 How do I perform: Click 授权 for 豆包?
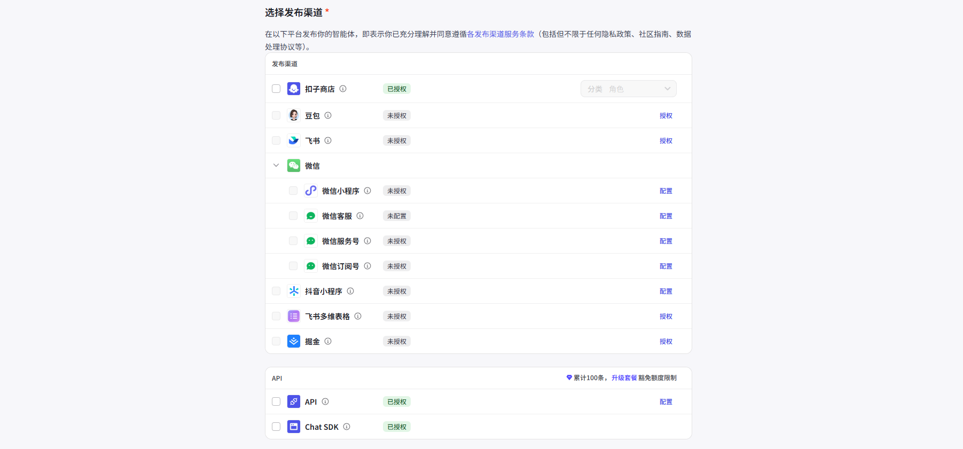coord(666,115)
